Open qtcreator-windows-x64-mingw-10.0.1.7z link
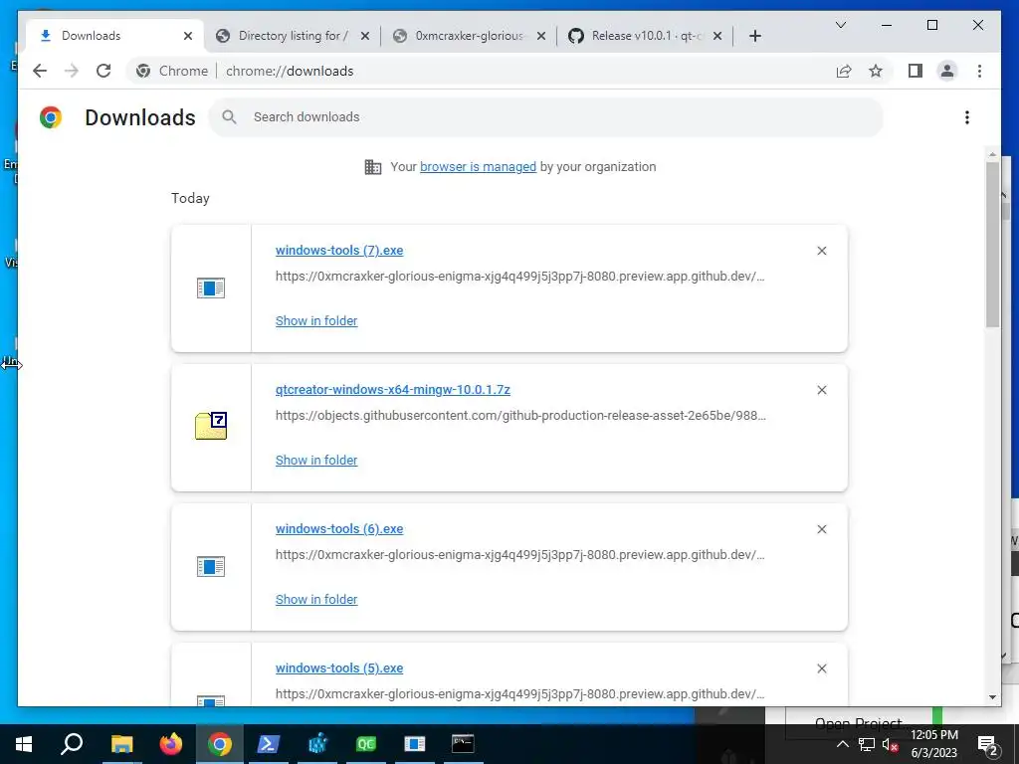 click(x=392, y=390)
